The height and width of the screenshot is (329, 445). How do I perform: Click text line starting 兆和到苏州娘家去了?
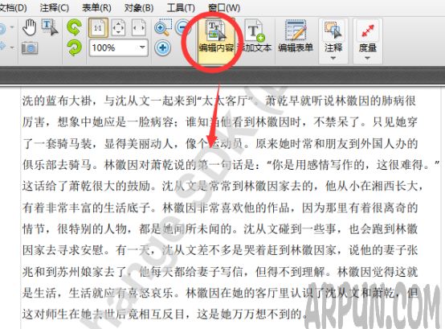click(x=220, y=272)
